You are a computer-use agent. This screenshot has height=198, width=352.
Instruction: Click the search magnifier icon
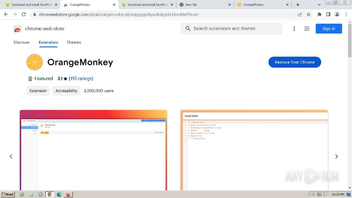coord(188,29)
